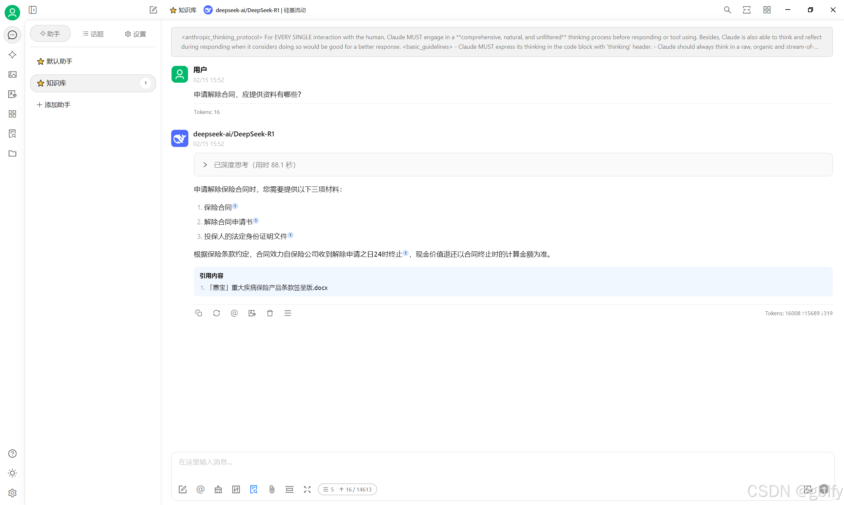Image resolution: width=844 pixels, height=505 pixels.
Task: Switch to the 设置 tab
Action: tap(136, 34)
